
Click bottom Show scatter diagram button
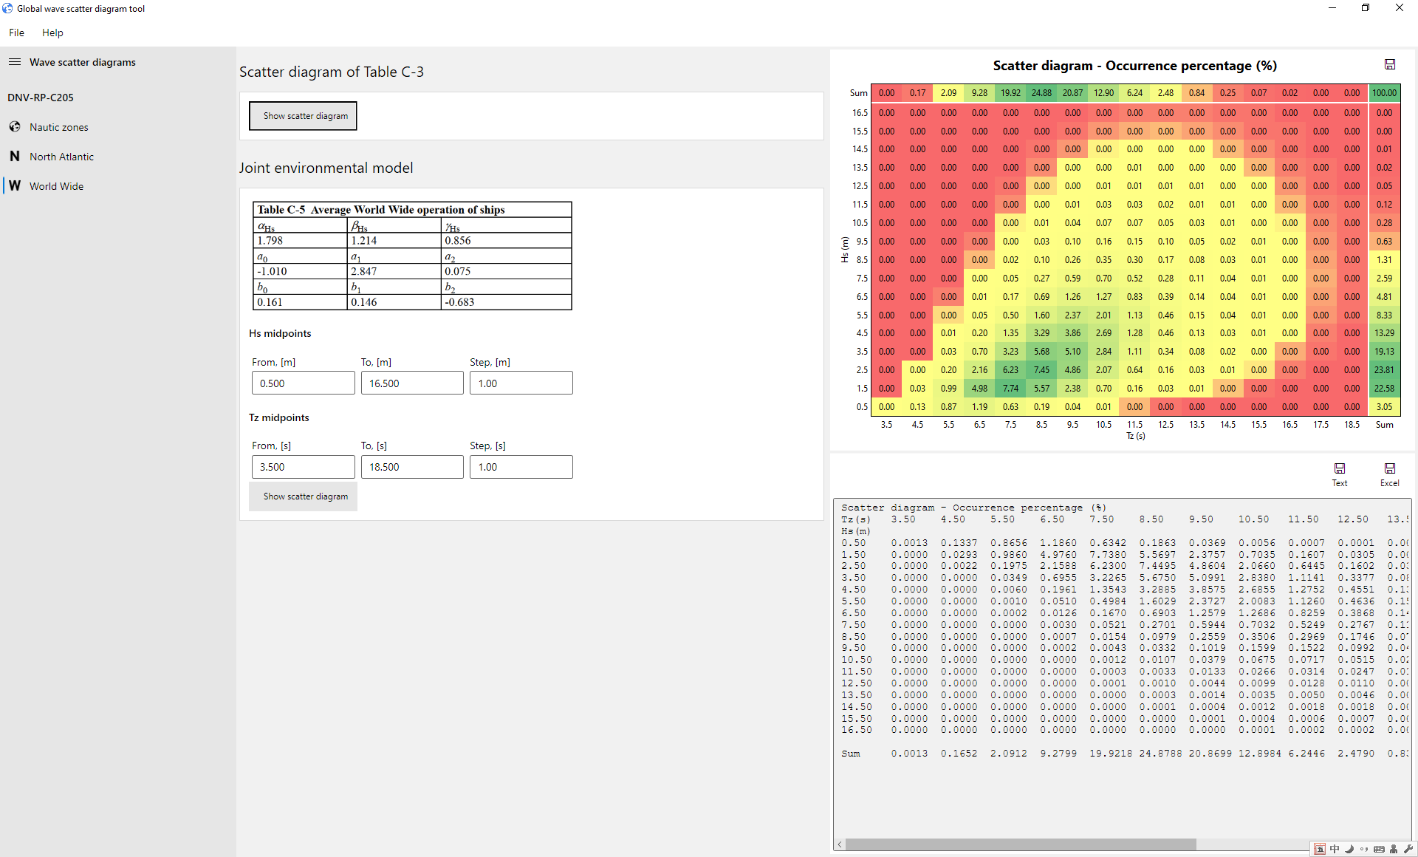(303, 496)
